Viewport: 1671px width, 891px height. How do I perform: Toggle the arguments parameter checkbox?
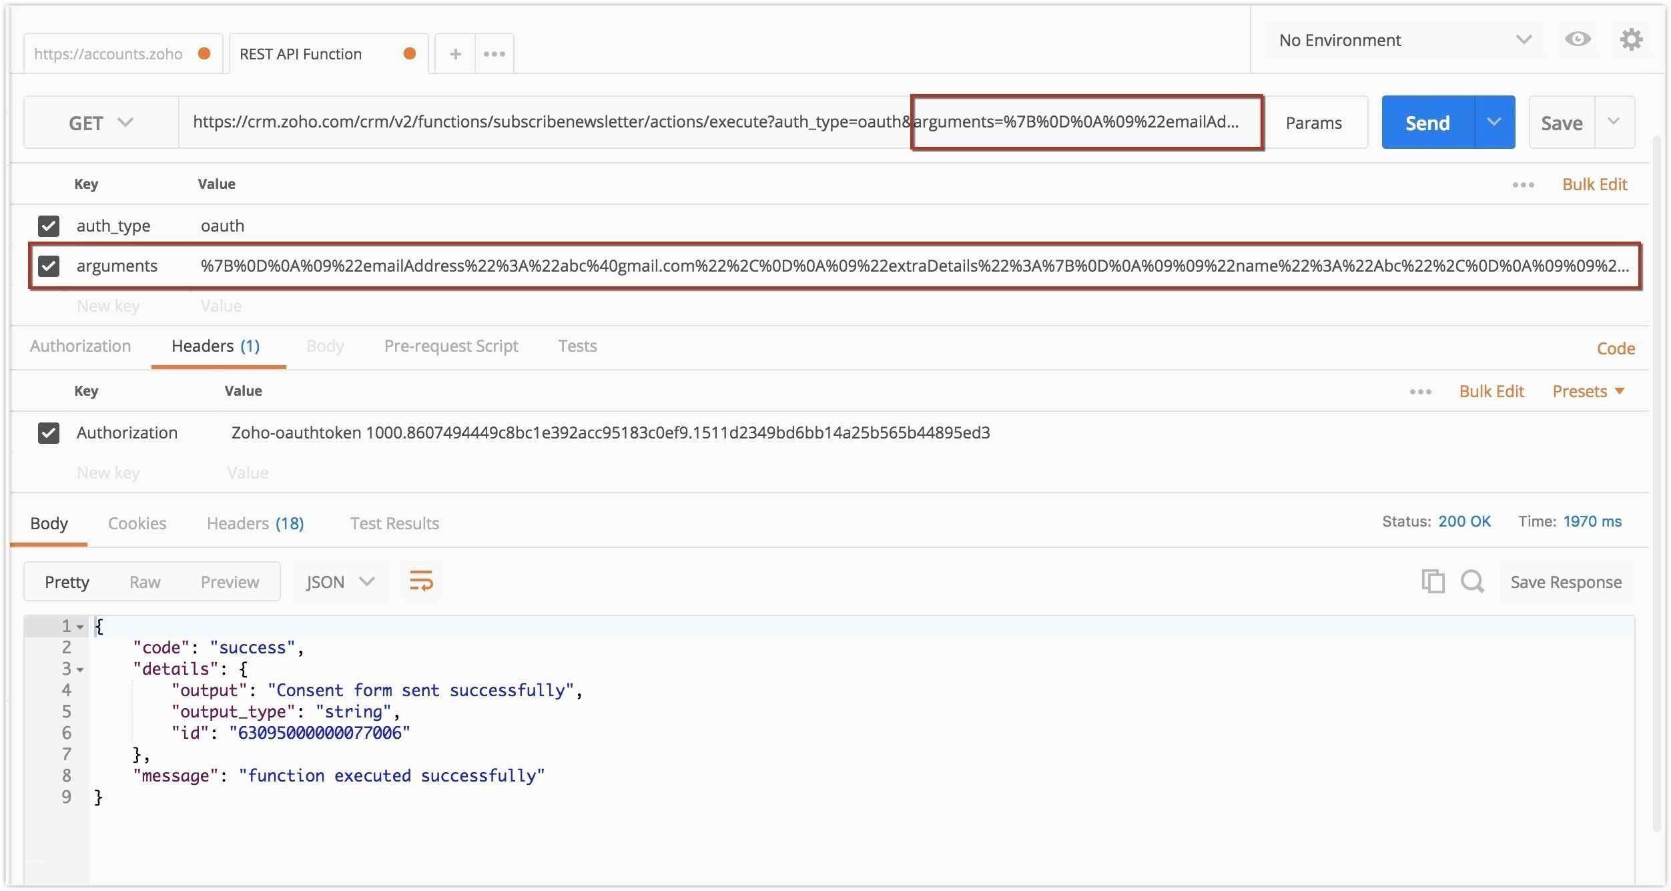coord(47,264)
